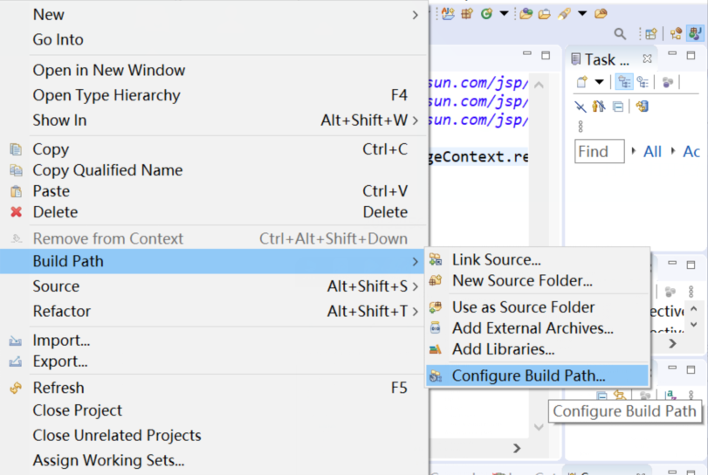Click the Add External Archives... jar icon
Screen dimensions: 708x475
436,327
